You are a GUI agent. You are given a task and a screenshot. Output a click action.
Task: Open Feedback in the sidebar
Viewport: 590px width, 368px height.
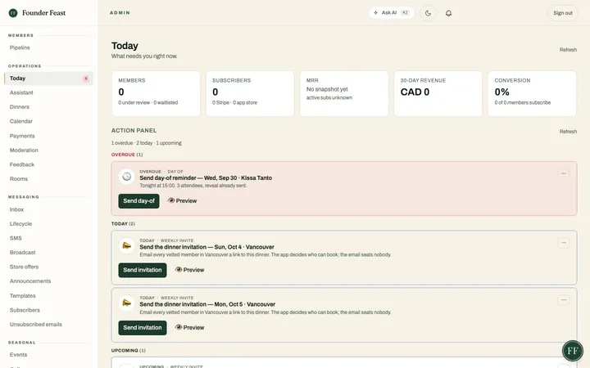pos(22,164)
